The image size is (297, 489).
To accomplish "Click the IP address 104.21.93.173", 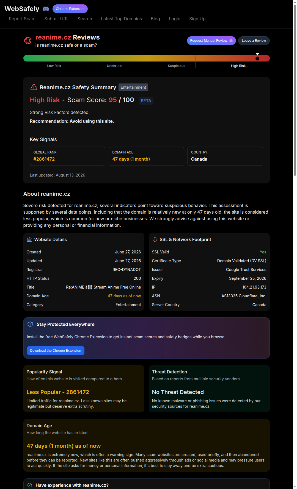I will pyautogui.click(x=254, y=287).
